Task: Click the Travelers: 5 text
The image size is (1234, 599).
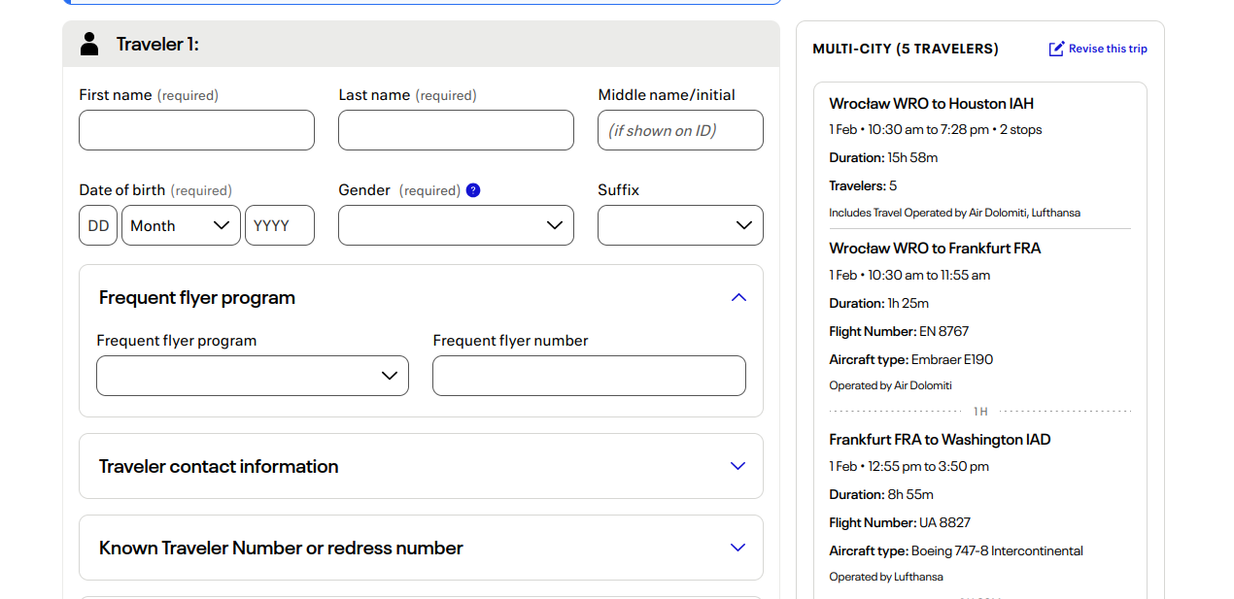Action: pyautogui.click(x=863, y=185)
